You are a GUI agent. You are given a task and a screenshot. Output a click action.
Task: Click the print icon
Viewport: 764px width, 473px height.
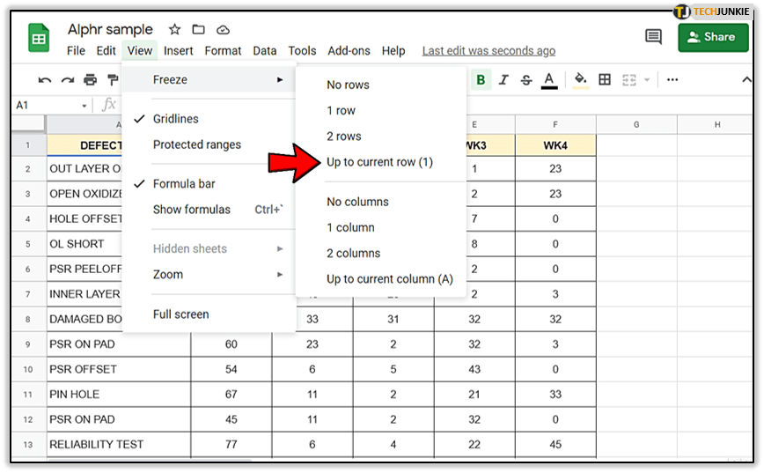(x=90, y=80)
